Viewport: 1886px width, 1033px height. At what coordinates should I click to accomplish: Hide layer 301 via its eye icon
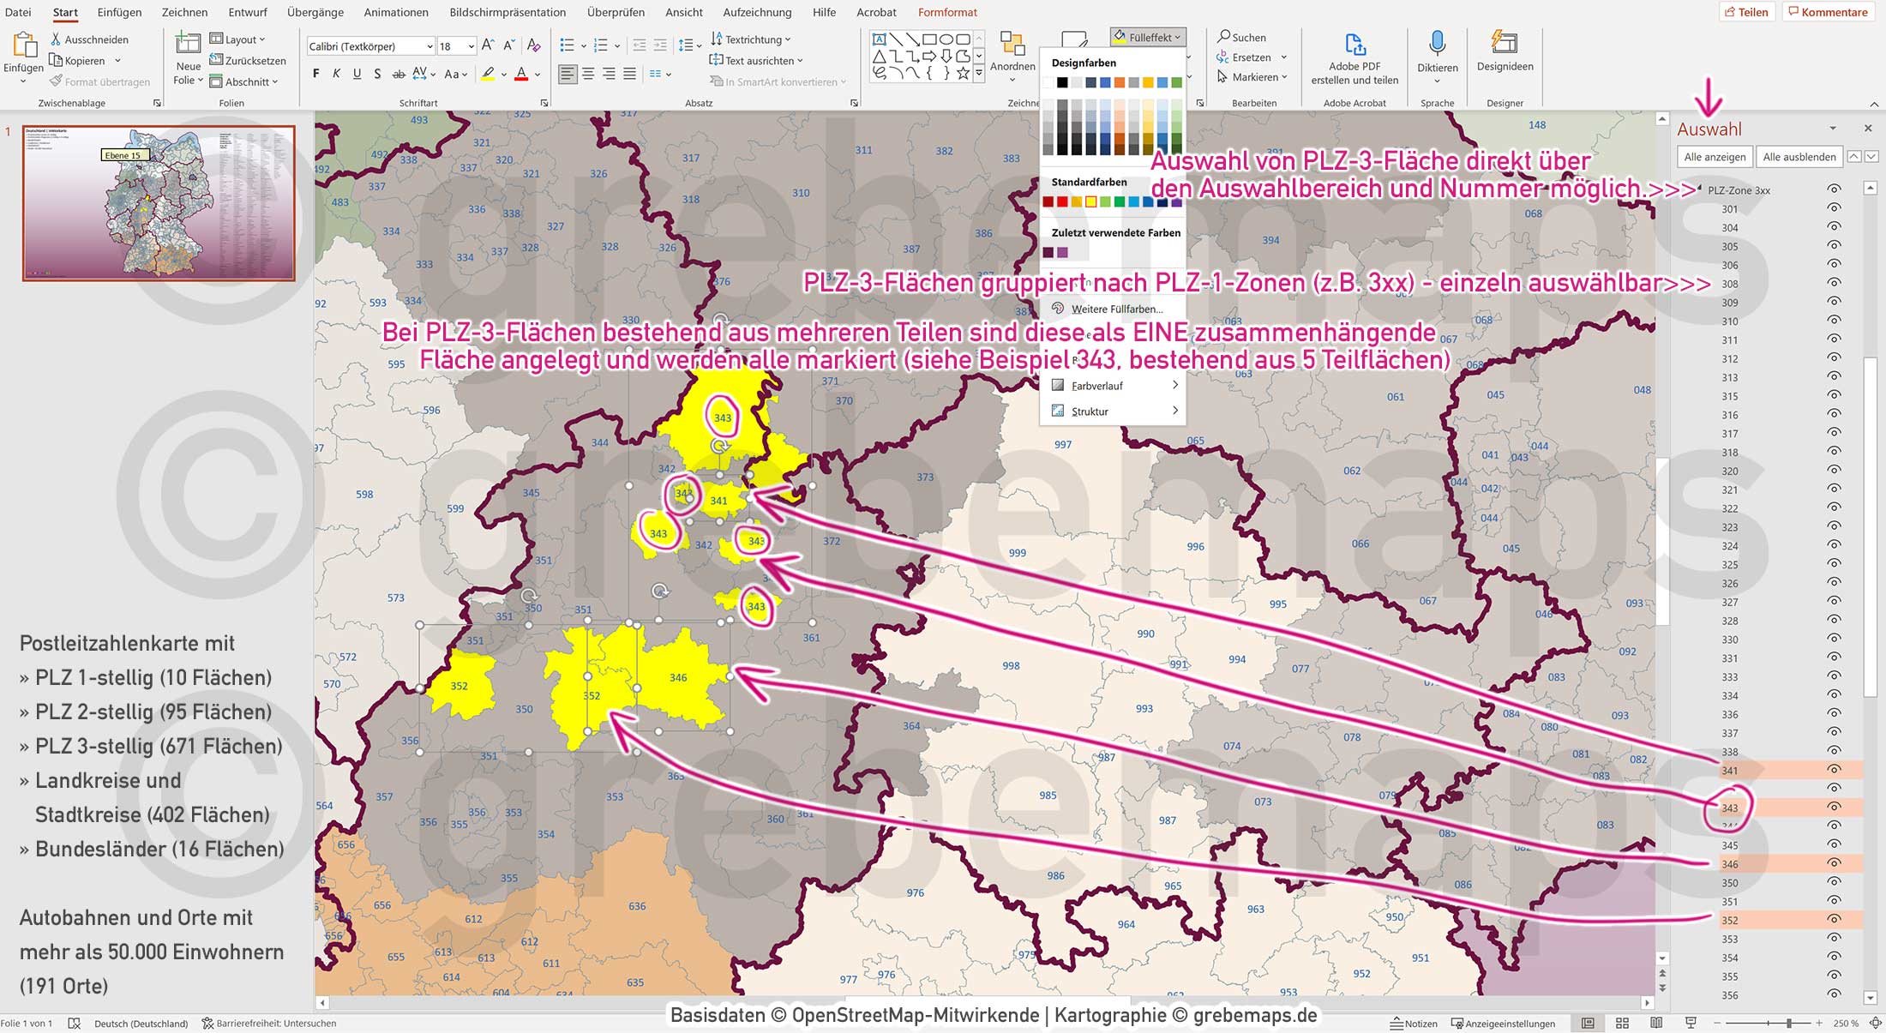click(x=1834, y=209)
